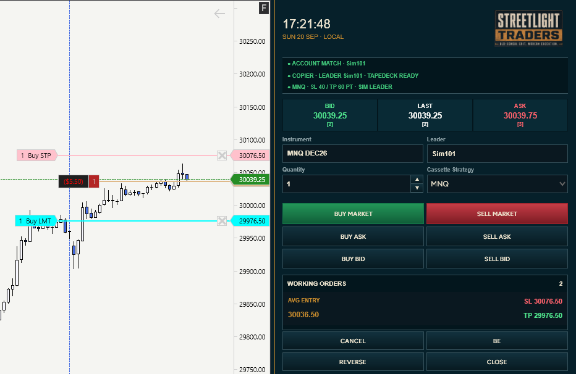
Task: Cancel the Buy STP order with X
Action: coord(222,156)
